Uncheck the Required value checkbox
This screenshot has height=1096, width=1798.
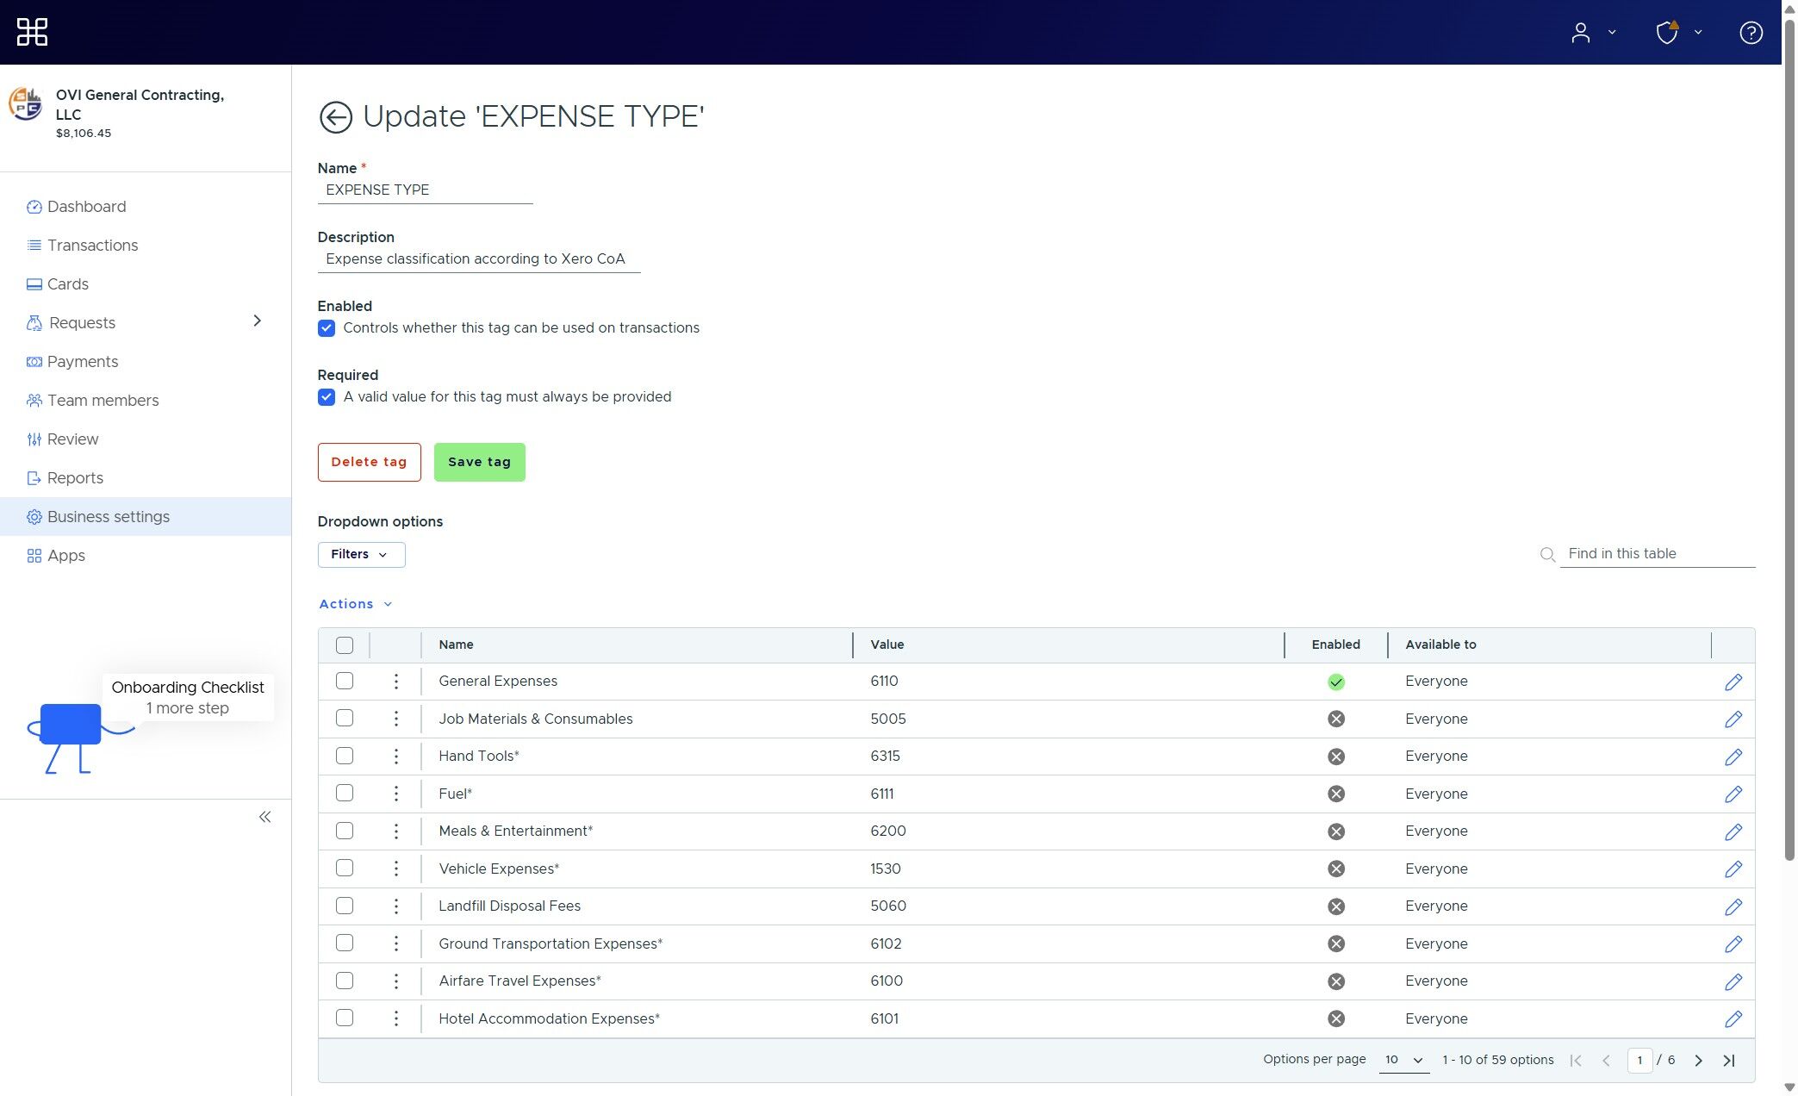coord(327,397)
